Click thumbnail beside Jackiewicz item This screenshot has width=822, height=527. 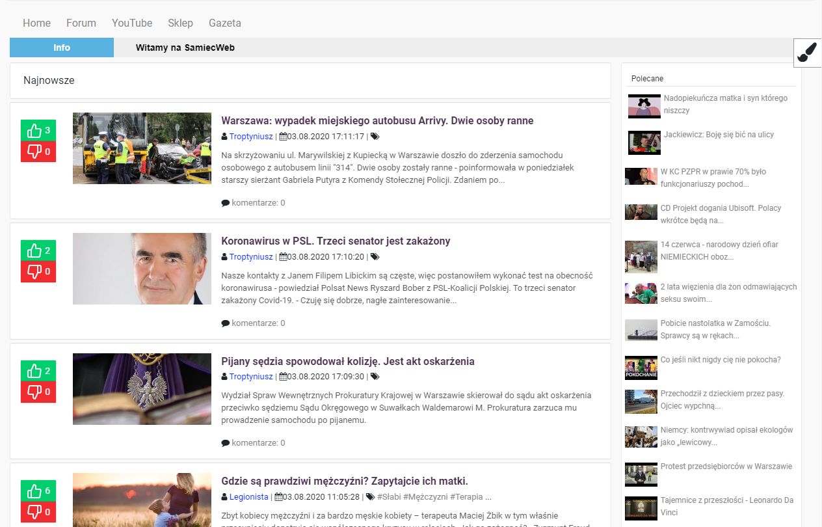(x=644, y=142)
